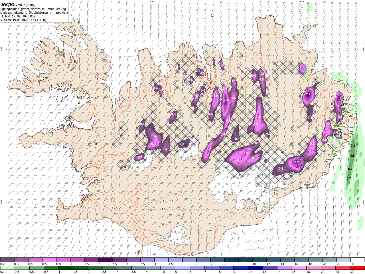Screen dimensions: 365x274
Task: Click the 2.0 snowfall value on the map
Action: coord(226,100)
